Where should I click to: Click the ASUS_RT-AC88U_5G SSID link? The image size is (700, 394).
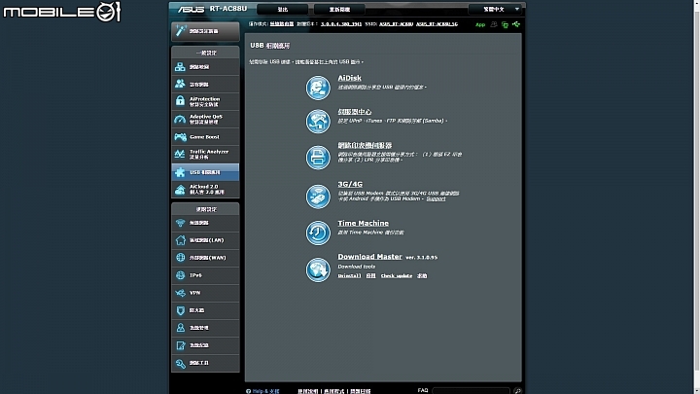pyautogui.click(x=437, y=24)
